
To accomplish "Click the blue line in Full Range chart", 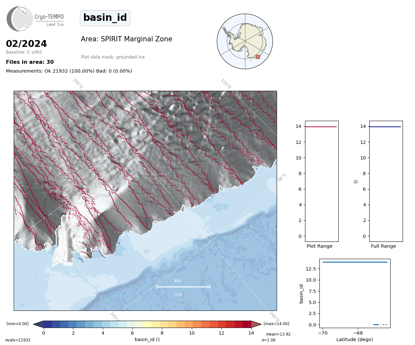I will tap(385, 127).
